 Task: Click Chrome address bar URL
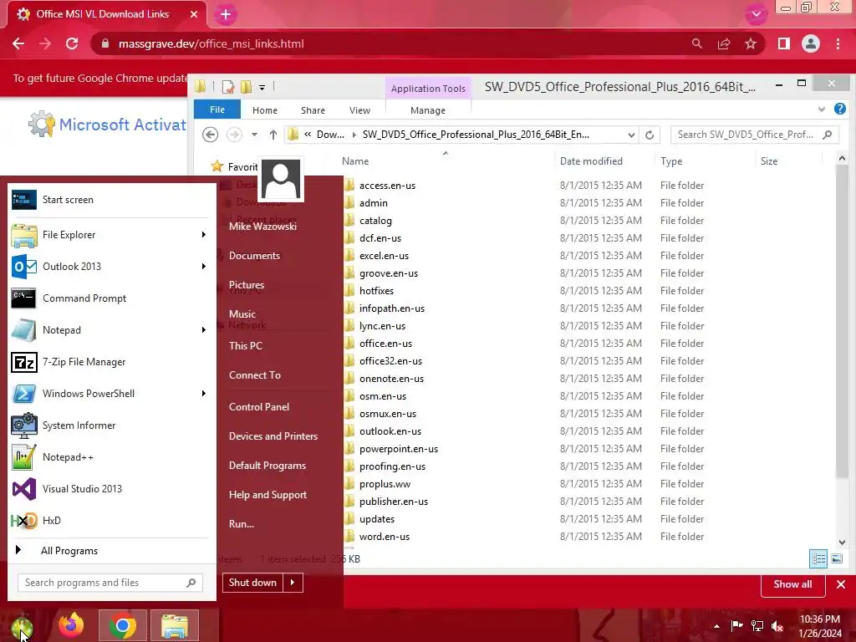211,43
